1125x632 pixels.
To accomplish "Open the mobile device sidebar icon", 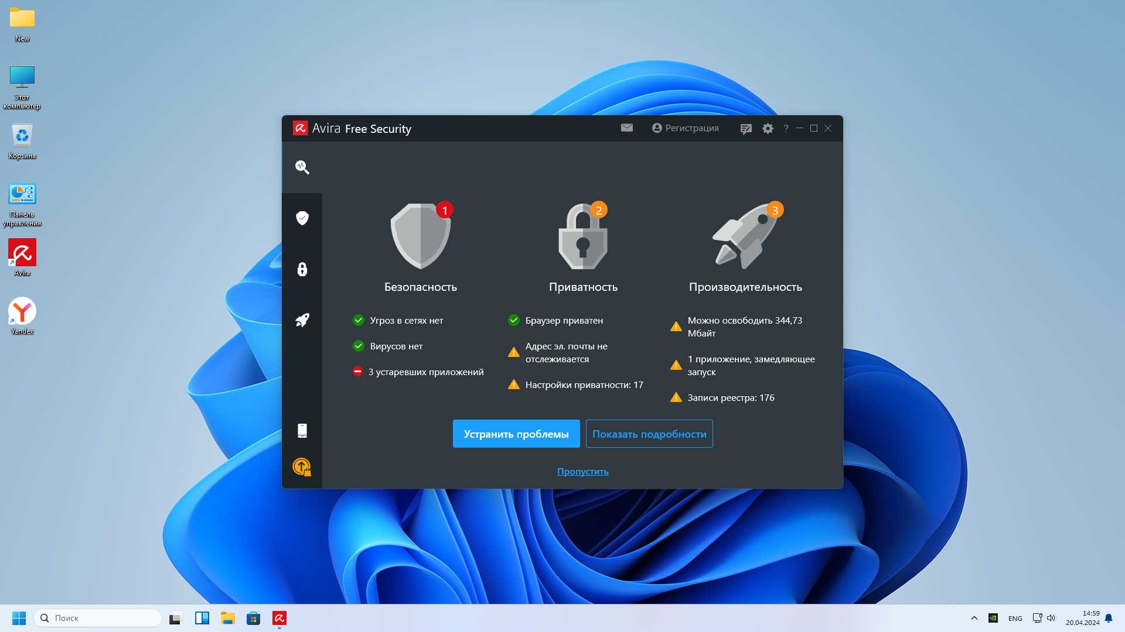I will tap(302, 431).
